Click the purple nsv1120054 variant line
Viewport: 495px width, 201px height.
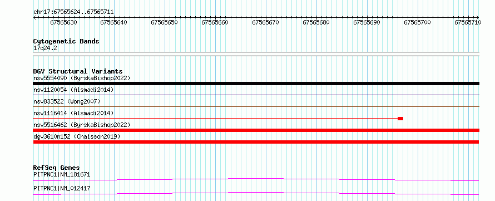click(x=256, y=95)
